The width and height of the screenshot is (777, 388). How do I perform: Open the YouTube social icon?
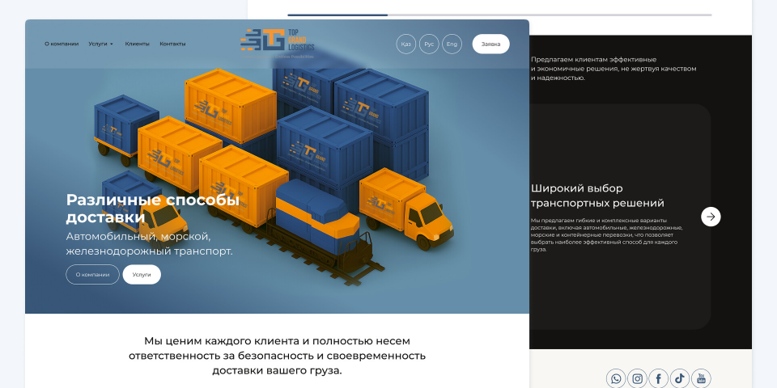click(x=701, y=379)
